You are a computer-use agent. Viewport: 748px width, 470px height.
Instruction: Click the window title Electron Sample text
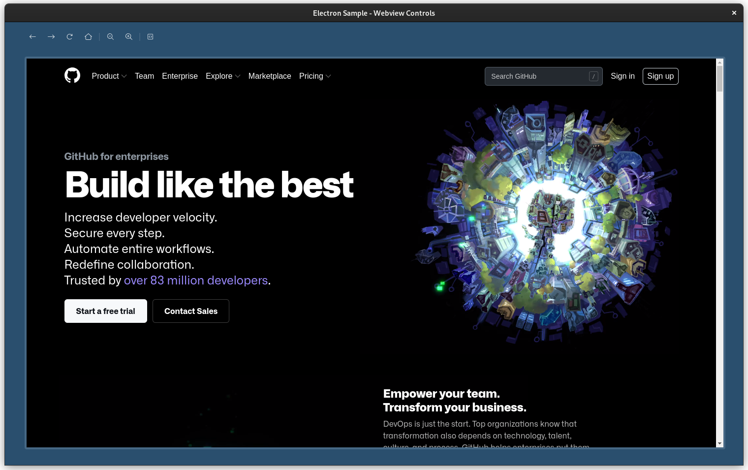[x=374, y=13]
